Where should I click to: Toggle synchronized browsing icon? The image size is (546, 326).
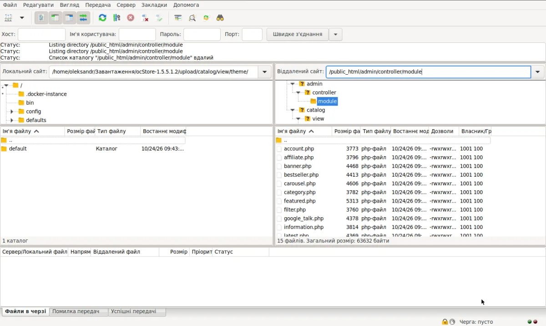click(206, 18)
